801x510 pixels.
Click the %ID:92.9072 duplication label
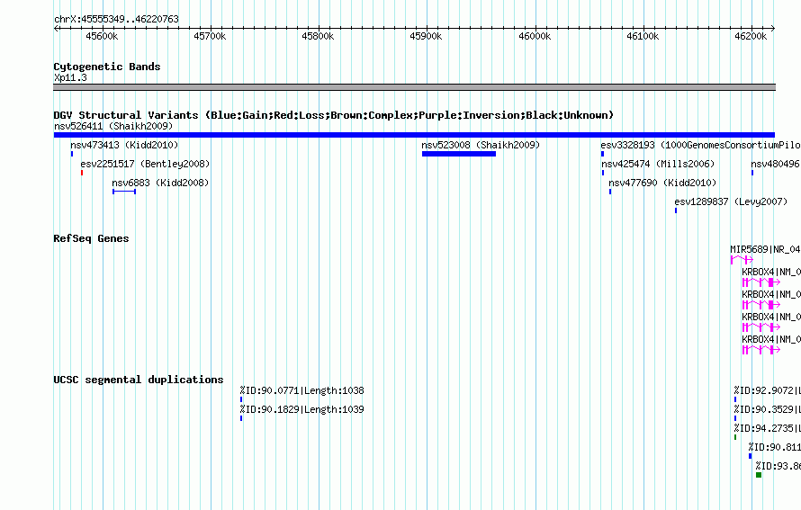768,390
